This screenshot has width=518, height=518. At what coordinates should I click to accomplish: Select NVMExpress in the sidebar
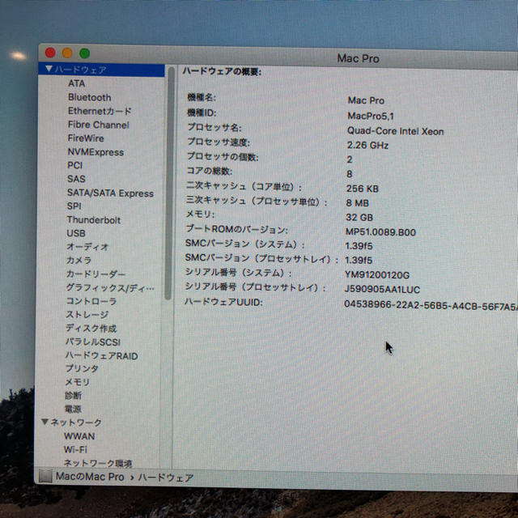click(x=96, y=152)
